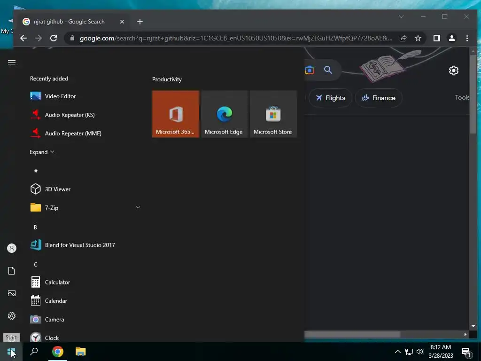This screenshot has width=481, height=361.
Task: Click the vertical scrollbar down arrow
Action: coord(473,326)
